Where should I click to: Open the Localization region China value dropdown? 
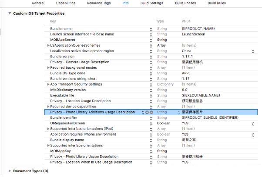tap(253, 51)
